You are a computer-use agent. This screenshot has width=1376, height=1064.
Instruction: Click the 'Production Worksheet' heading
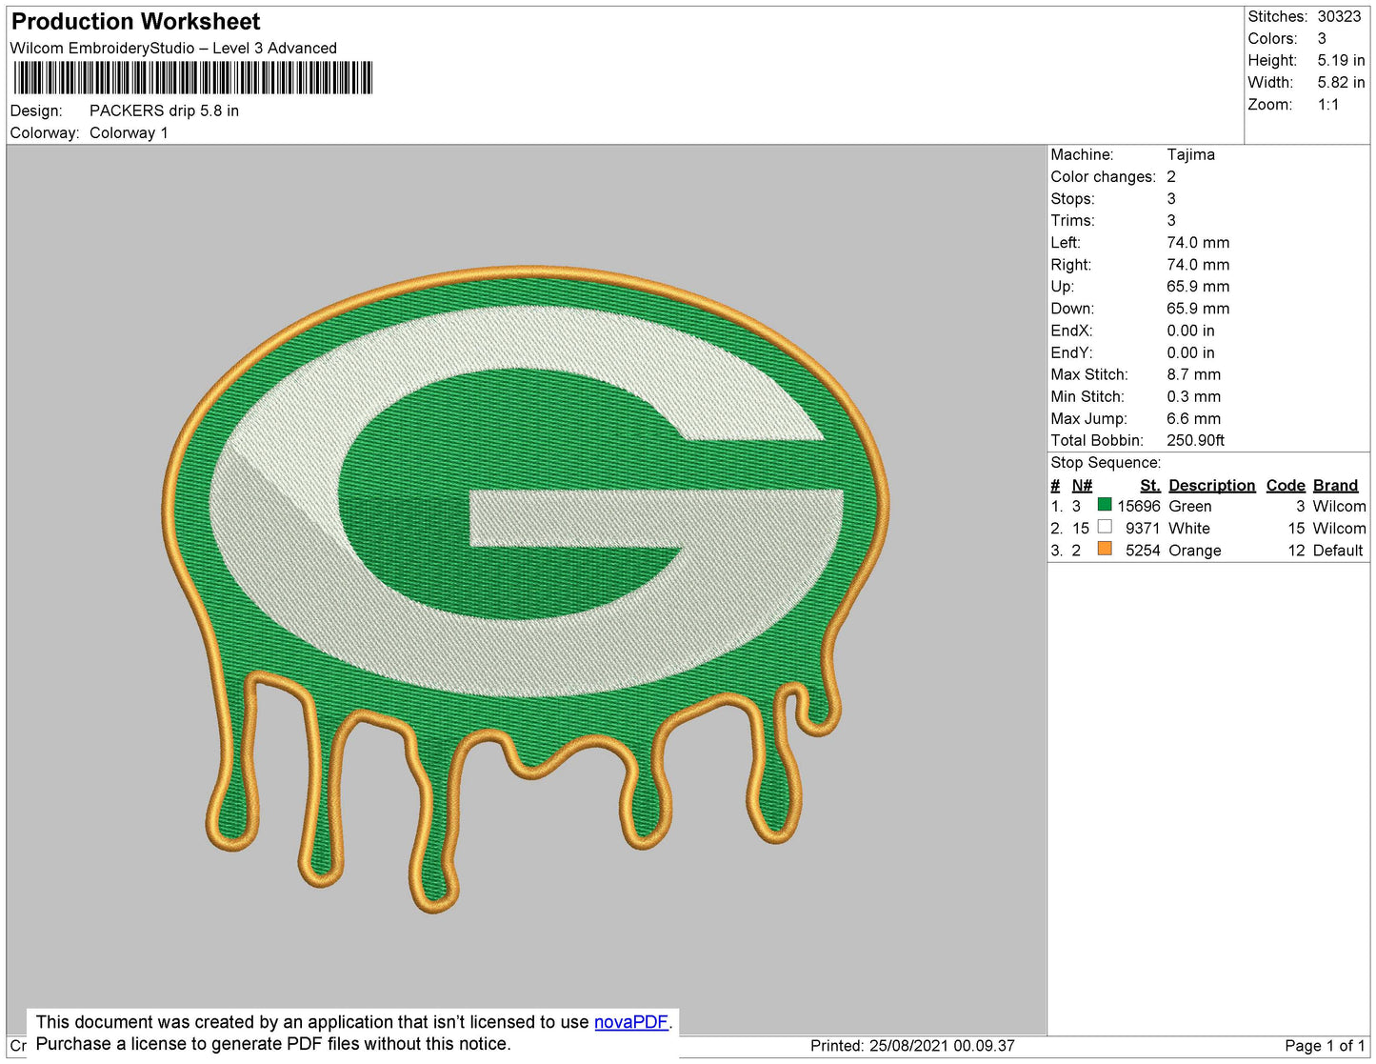point(135,22)
